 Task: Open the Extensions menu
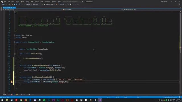(x=47, y=2)
